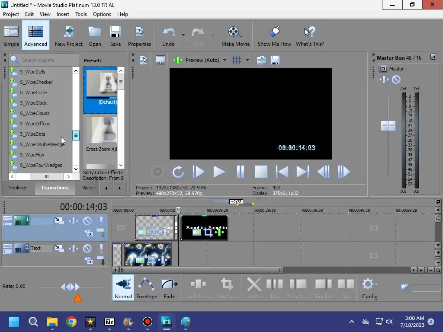Select the Normal edit tool

[x=123, y=287]
